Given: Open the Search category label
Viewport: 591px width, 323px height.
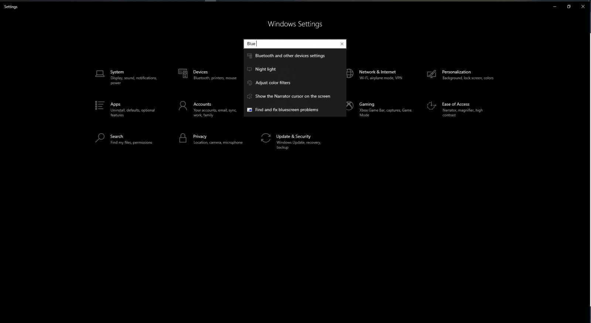Looking at the screenshot, I should point(116,137).
